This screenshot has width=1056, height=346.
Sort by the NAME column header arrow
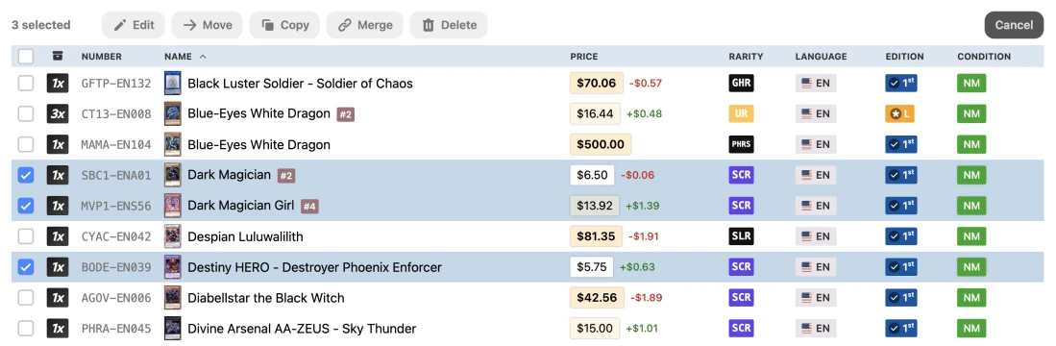pyautogui.click(x=203, y=57)
